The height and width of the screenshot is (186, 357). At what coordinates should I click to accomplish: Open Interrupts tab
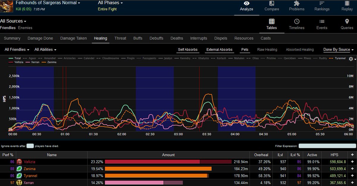pos(198,38)
